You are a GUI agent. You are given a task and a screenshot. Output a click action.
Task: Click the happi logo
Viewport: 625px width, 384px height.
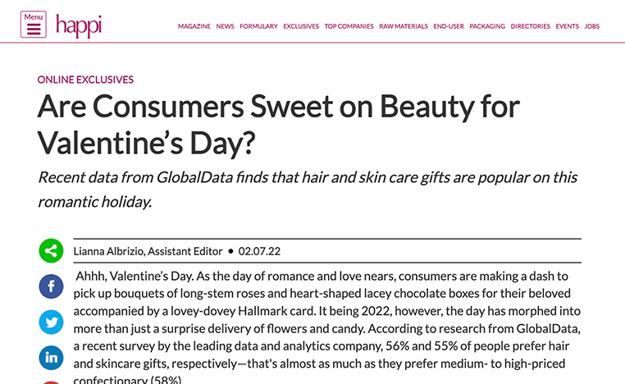point(79,26)
